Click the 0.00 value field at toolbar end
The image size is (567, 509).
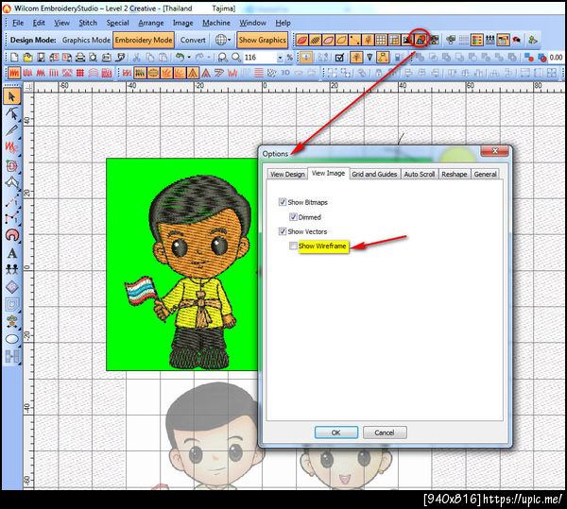[556, 57]
